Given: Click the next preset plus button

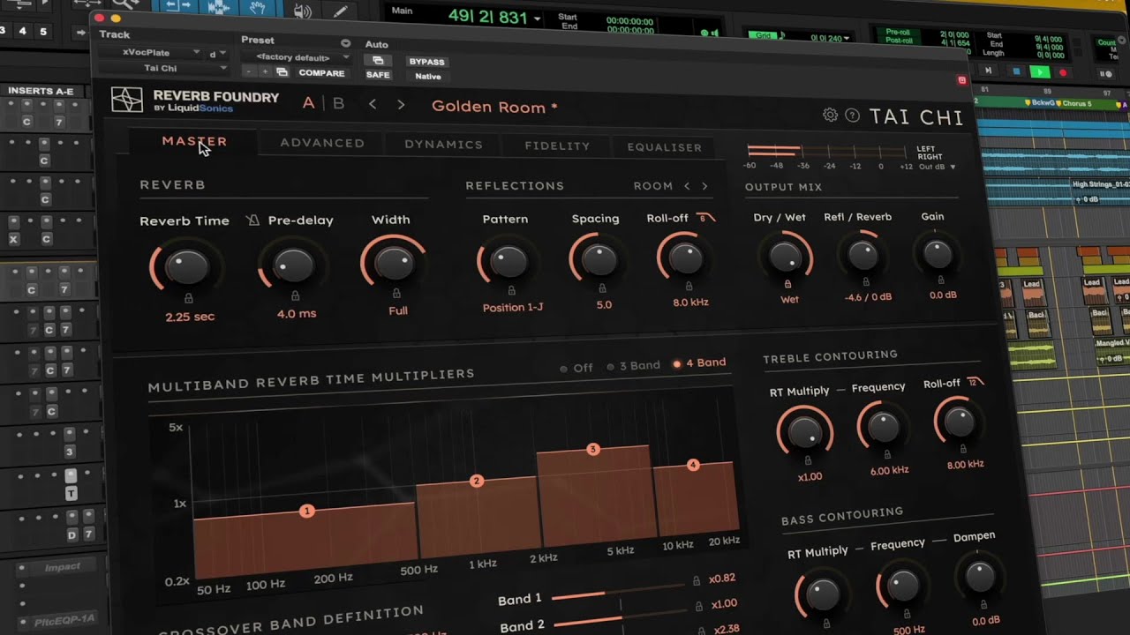Looking at the screenshot, I should point(263,71).
